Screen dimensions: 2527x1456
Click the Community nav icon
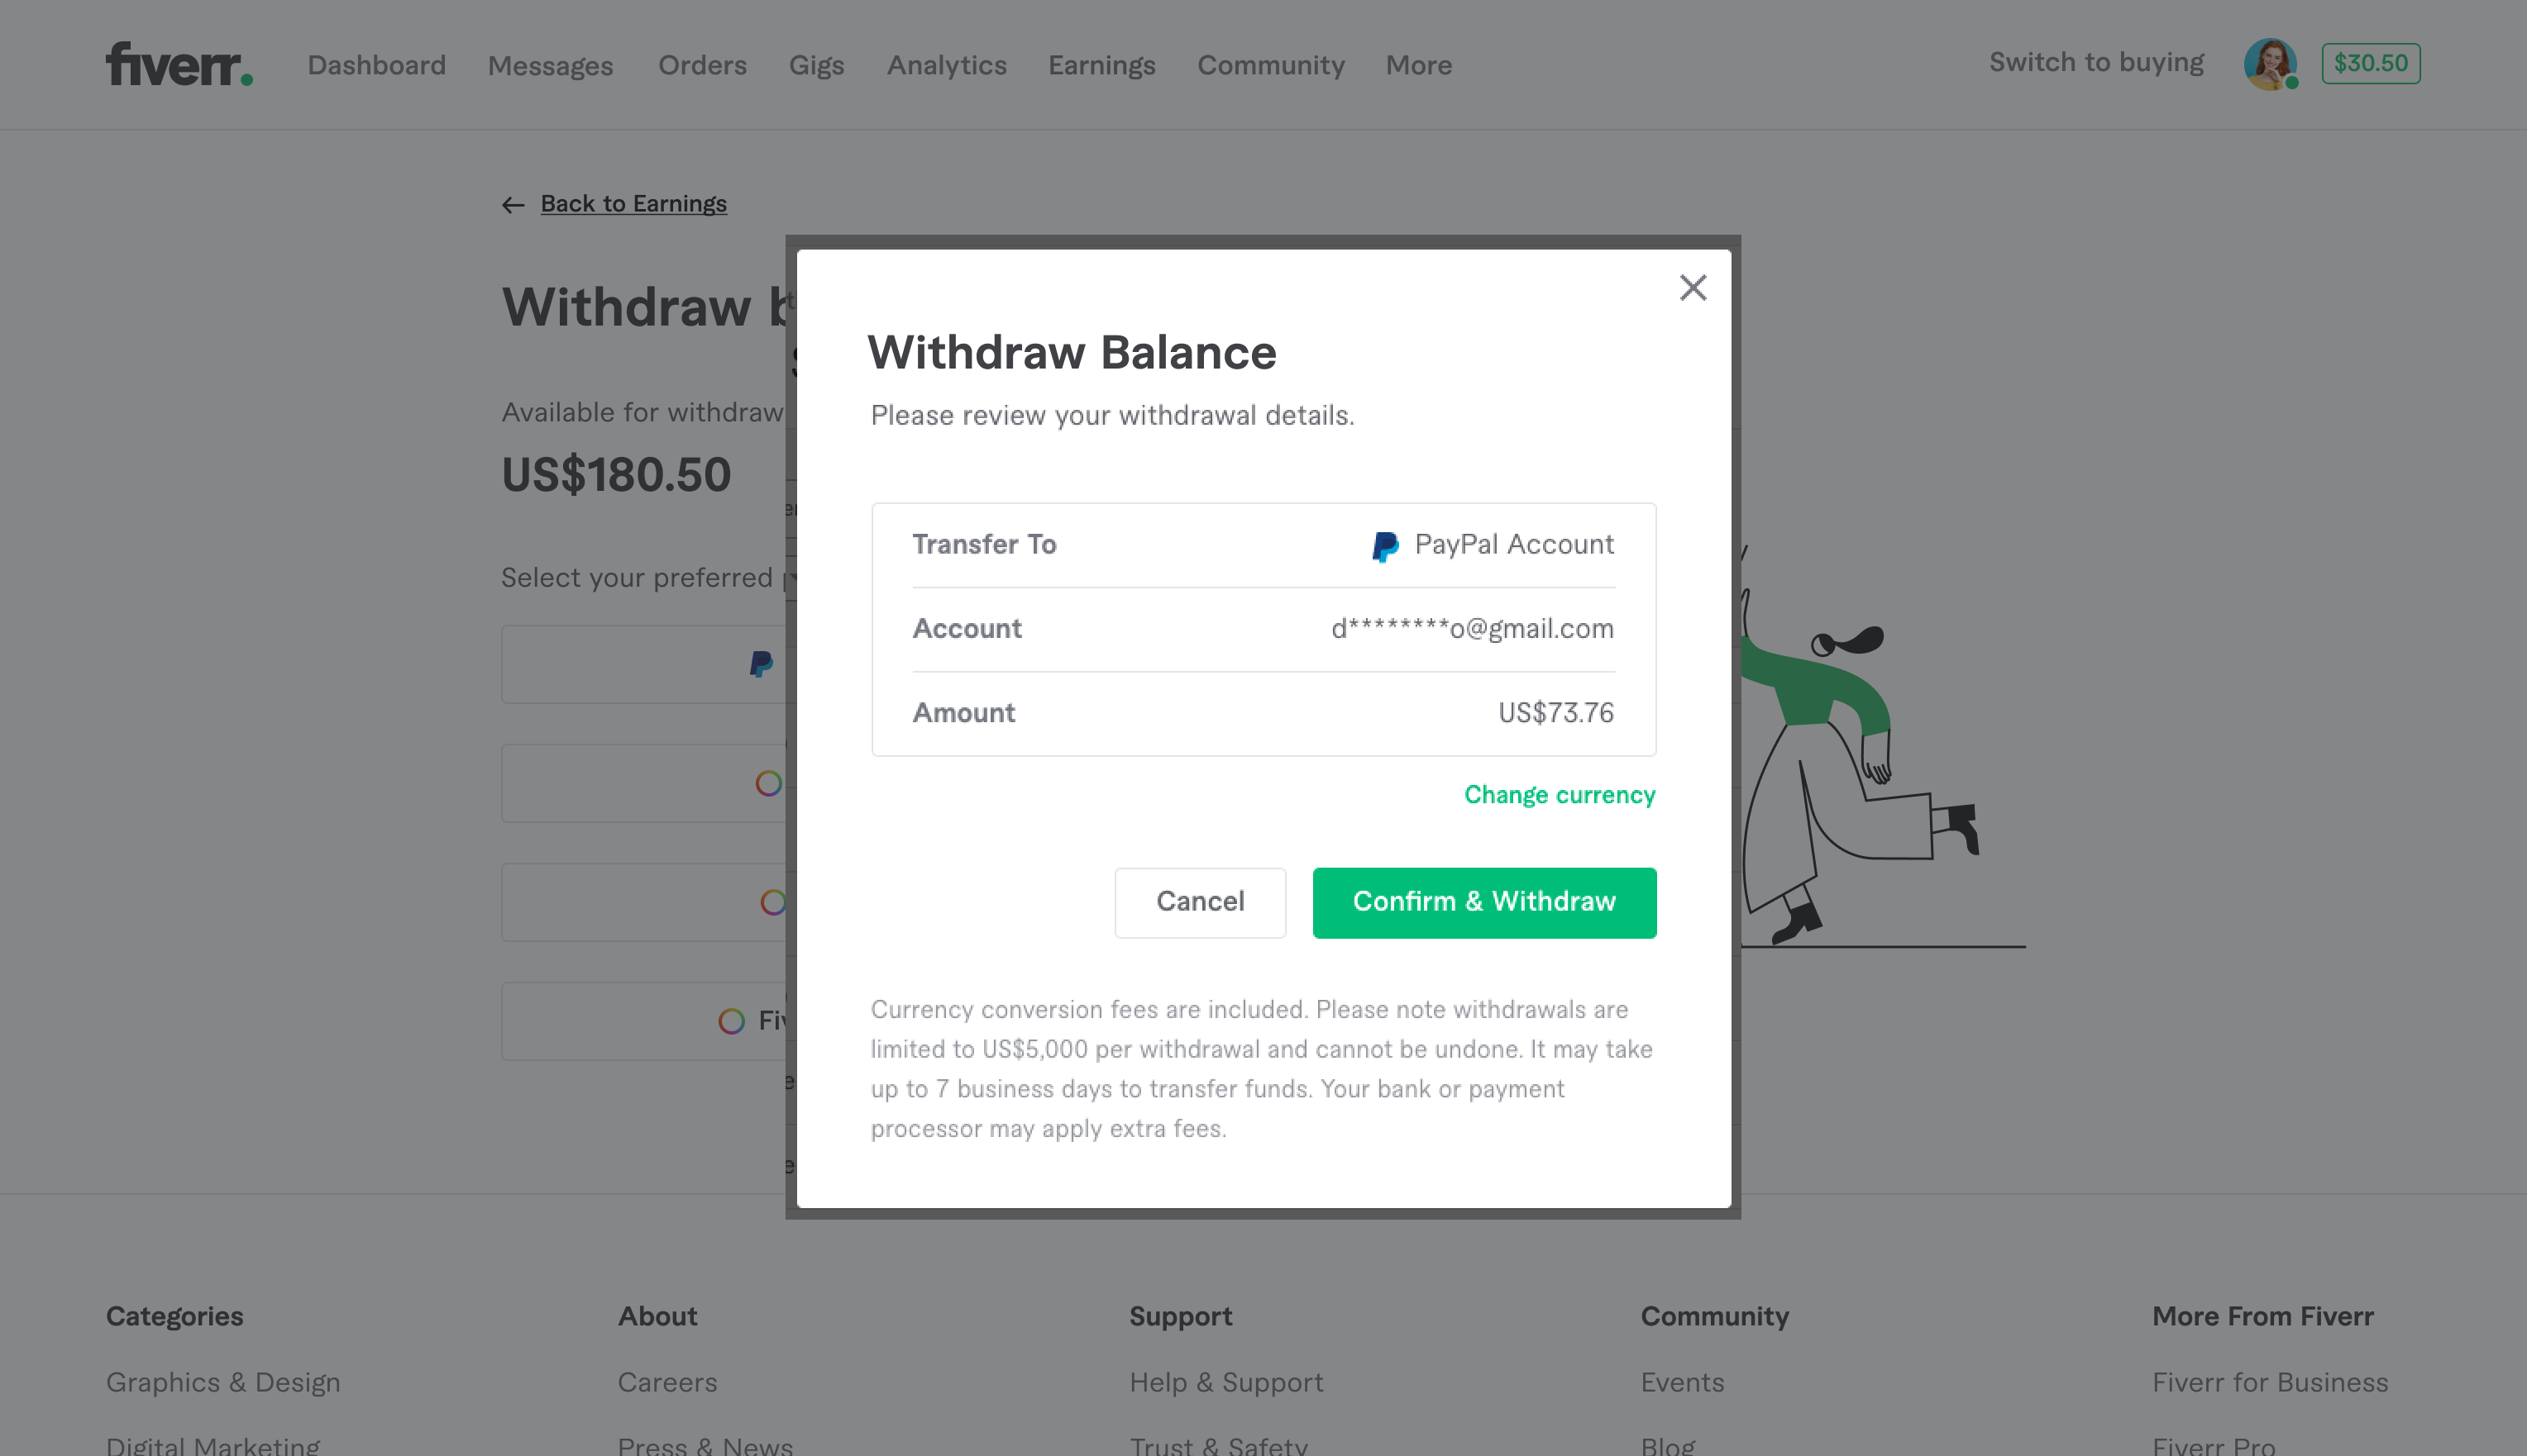[x=1272, y=64]
